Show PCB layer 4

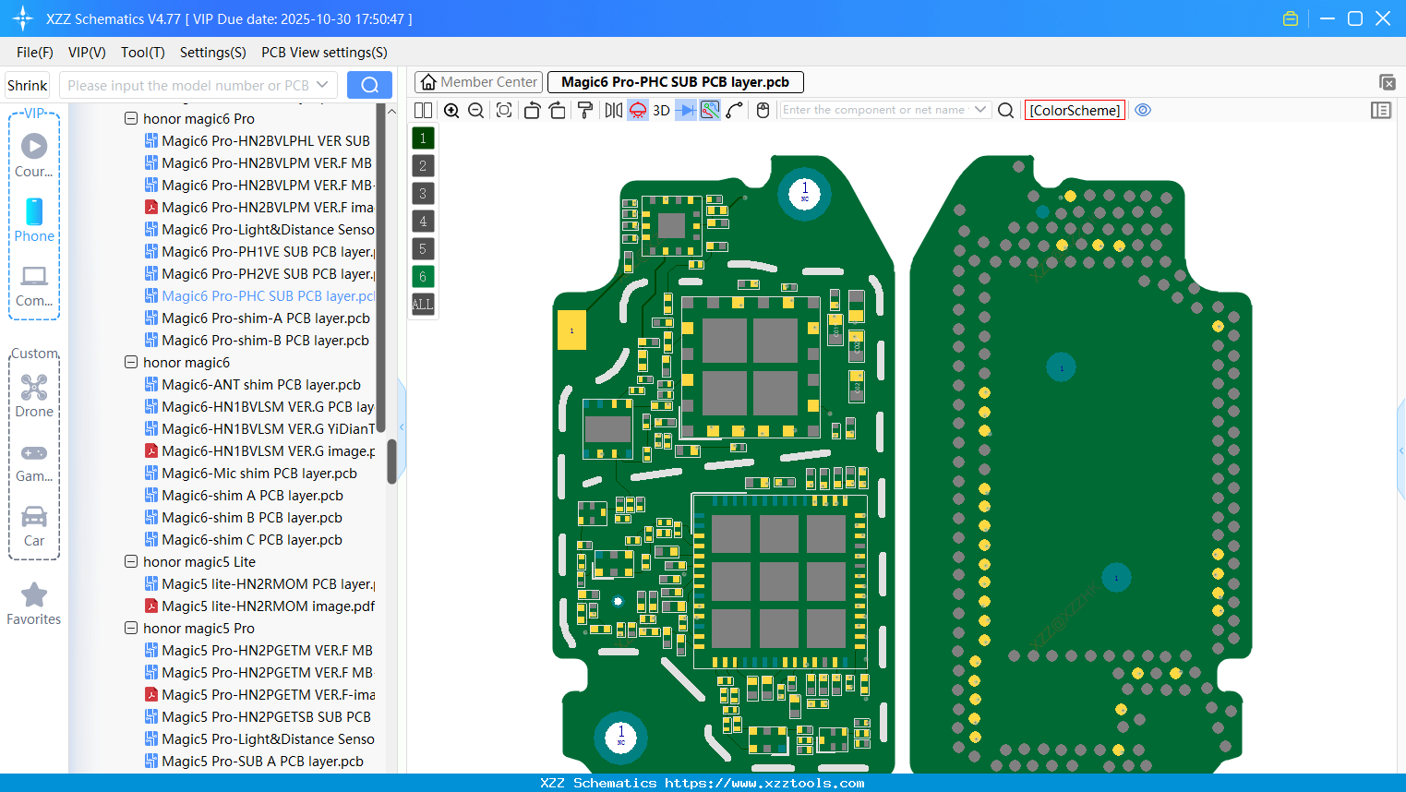(423, 222)
